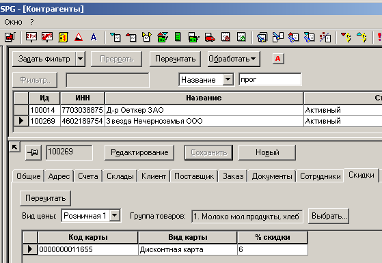This screenshot has width=382, height=263.
Task: Click flashlight document icon with red arrow
Action: pyautogui.click(x=293, y=38)
